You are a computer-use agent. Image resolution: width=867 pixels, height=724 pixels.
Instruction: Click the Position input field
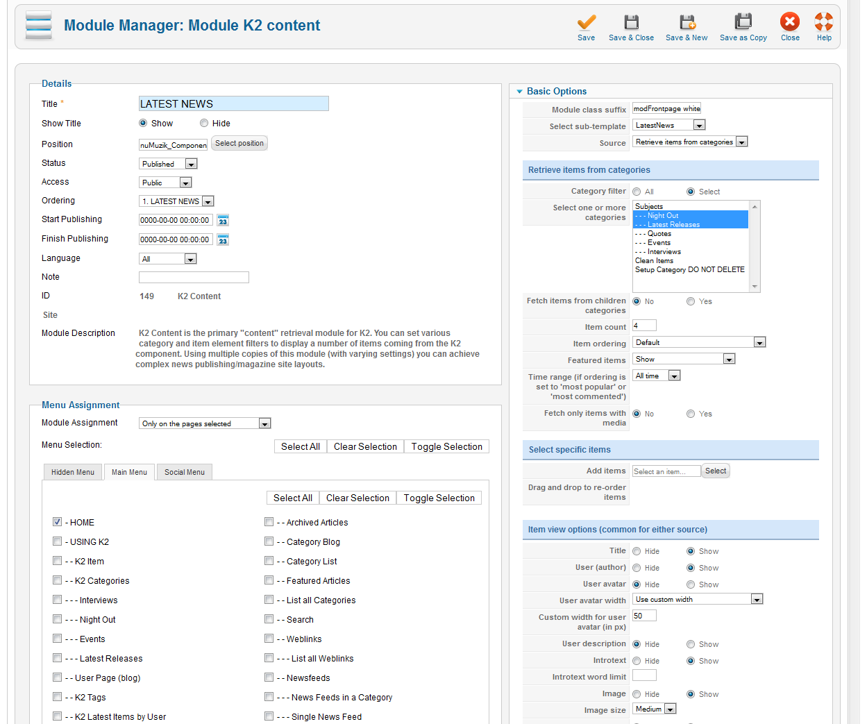[x=174, y=145]
